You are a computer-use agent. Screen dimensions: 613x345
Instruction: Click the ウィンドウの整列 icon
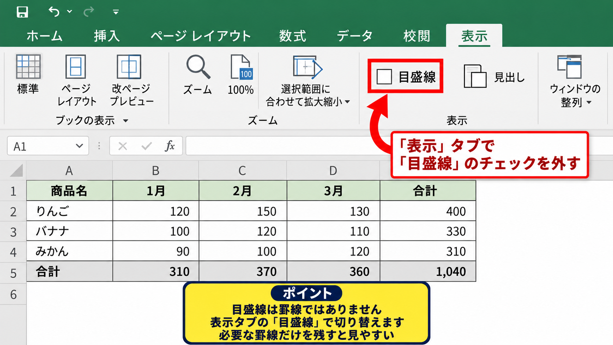coord(570,67)
